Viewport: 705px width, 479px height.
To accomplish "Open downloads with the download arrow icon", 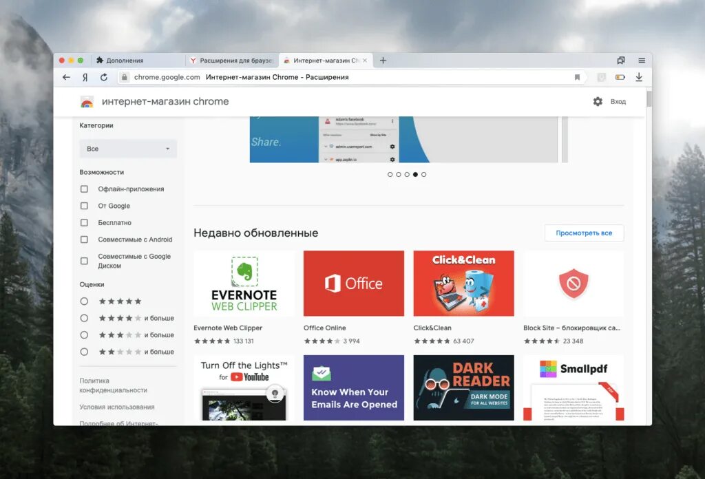I will click(639, 77).
